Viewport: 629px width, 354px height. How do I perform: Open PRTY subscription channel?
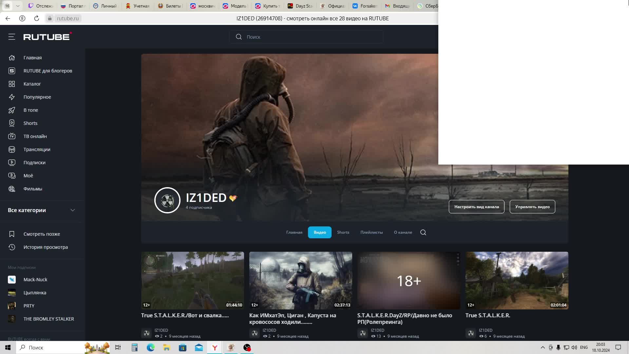coord(29,306)
